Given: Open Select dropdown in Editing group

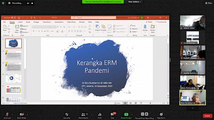Looking at the screenshot, I should [134, 32].
